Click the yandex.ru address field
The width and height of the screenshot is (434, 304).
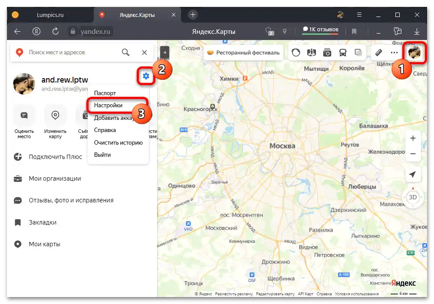click(95, 32)
